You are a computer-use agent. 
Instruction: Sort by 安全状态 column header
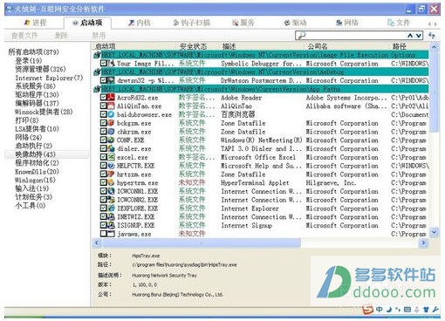193,46
